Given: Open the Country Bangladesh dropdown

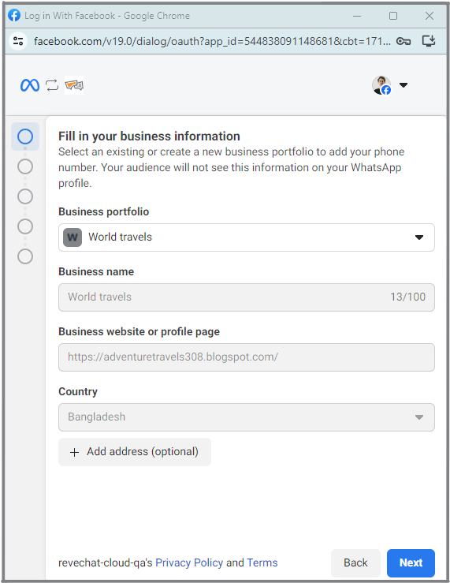Looking at the screenshot, I should click(247, 417).
